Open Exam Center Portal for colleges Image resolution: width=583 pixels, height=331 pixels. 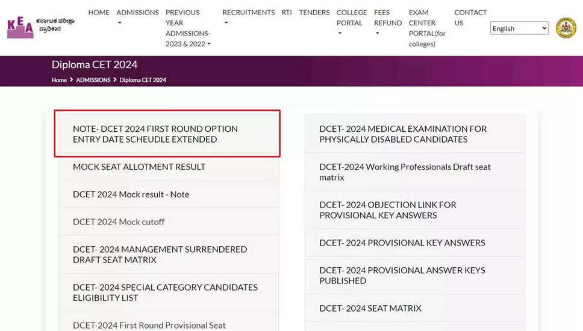pyautogui.click(x=427, y=28)
